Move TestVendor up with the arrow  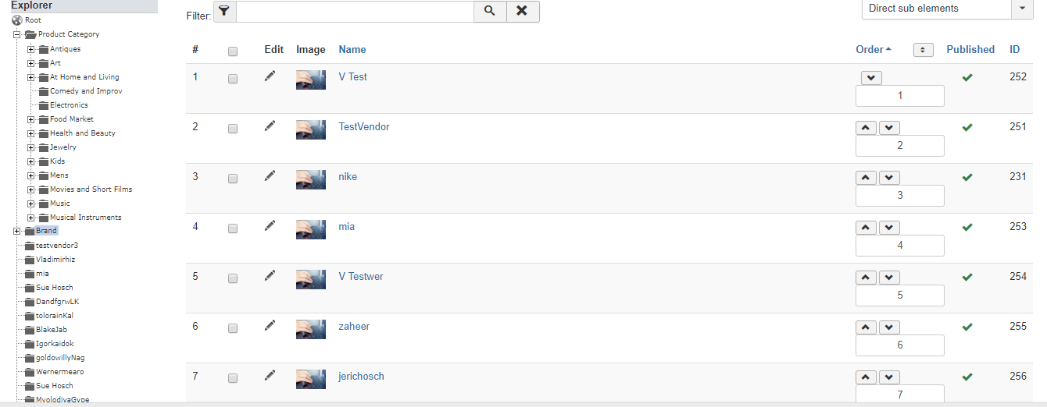866,128
